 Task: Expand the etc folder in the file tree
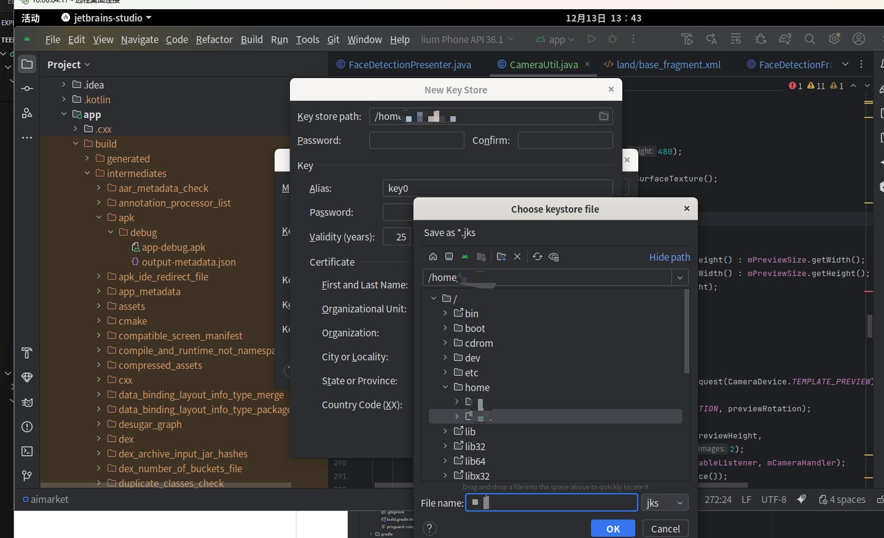point(444,373)
